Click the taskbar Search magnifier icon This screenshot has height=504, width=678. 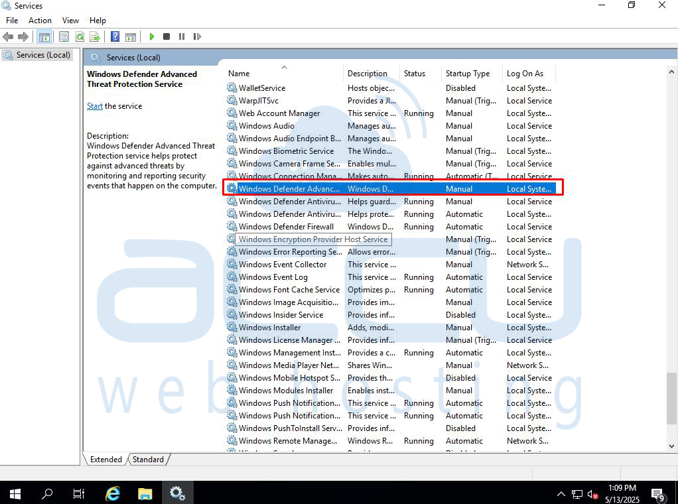(x=47, y=493)
